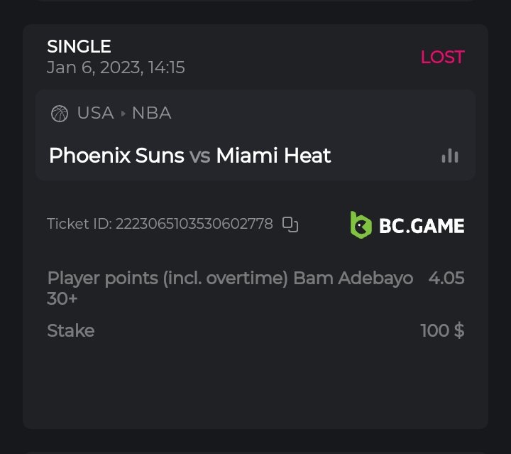Click the LOST status label
The height and width of the screenshot is (454, 511).
(x=442, y=58)
